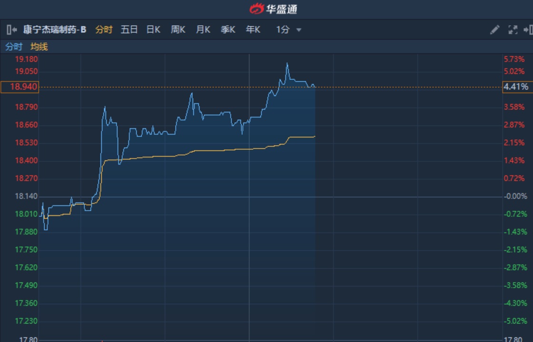This screenshot has height=342, width=533.
Task: Click the dropdown arrow beside 1分
Action: (x=299, y=30)
